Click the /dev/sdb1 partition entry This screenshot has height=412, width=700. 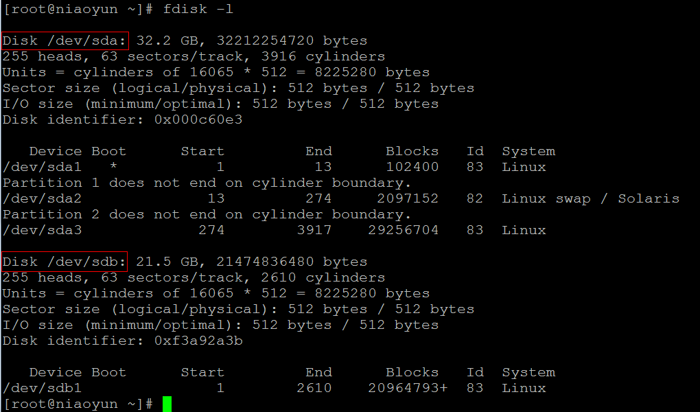(43, 388)
